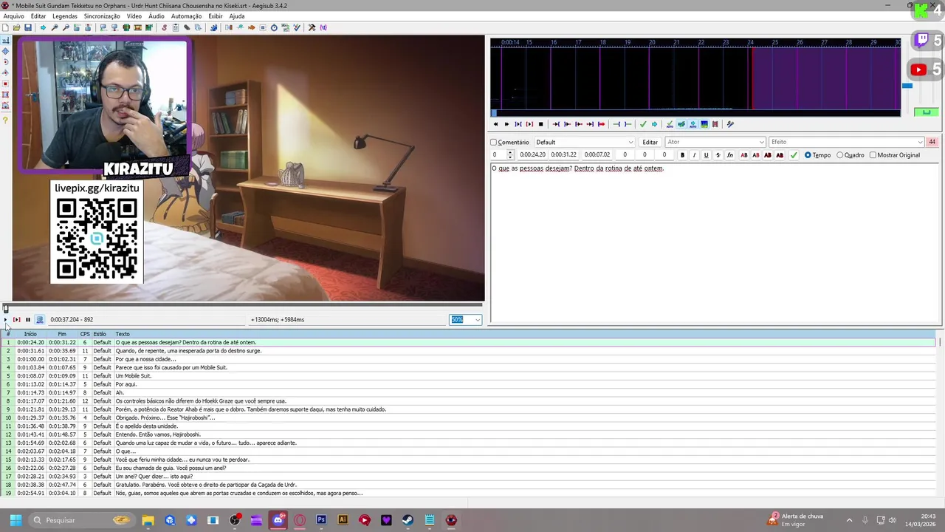Open the Arquivo menu
Screen dimensions: 945x532
click(13, 16)
